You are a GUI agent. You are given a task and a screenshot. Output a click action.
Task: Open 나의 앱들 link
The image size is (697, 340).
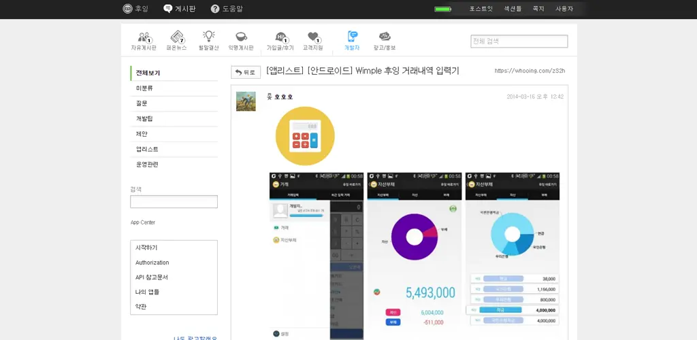(147, 292)
